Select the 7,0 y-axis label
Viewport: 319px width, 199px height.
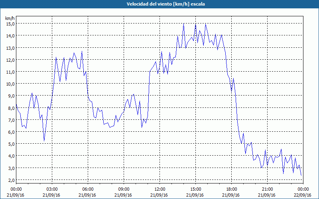coord(11,120)
